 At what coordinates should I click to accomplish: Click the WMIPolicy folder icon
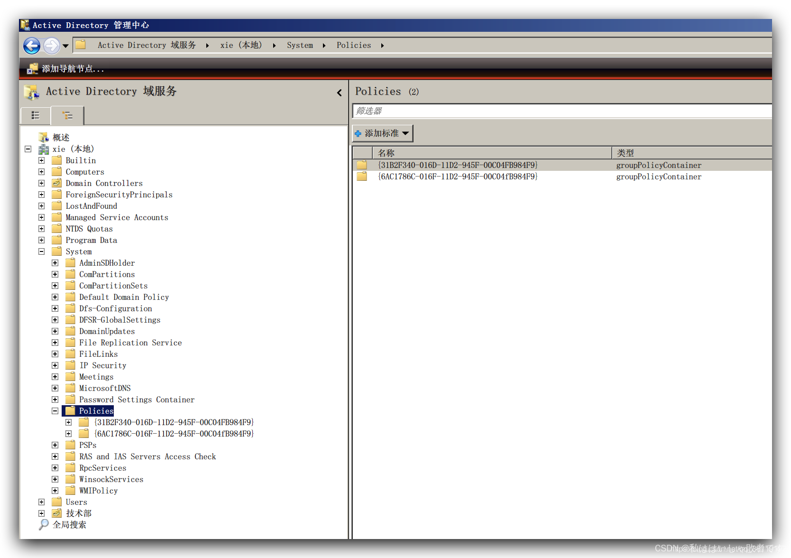(71, 491)
